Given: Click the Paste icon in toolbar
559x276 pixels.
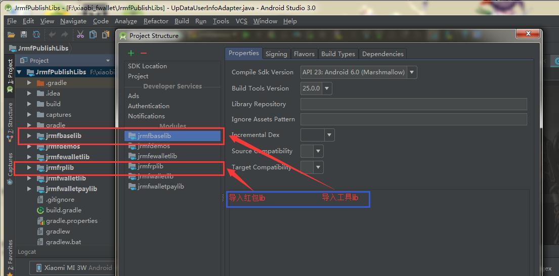Looking at the screenshot, I should [106, 34].
